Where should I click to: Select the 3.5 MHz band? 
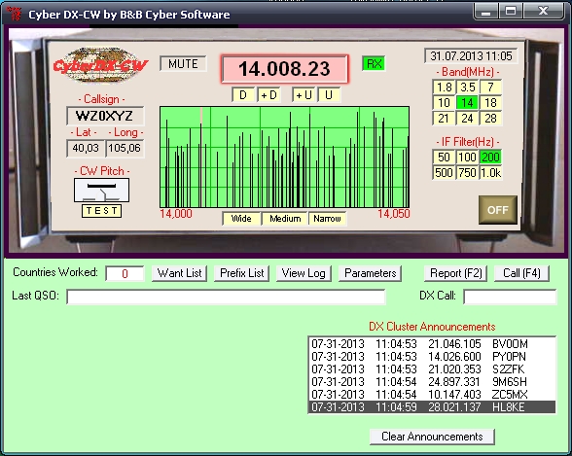(x=467, y=88)
